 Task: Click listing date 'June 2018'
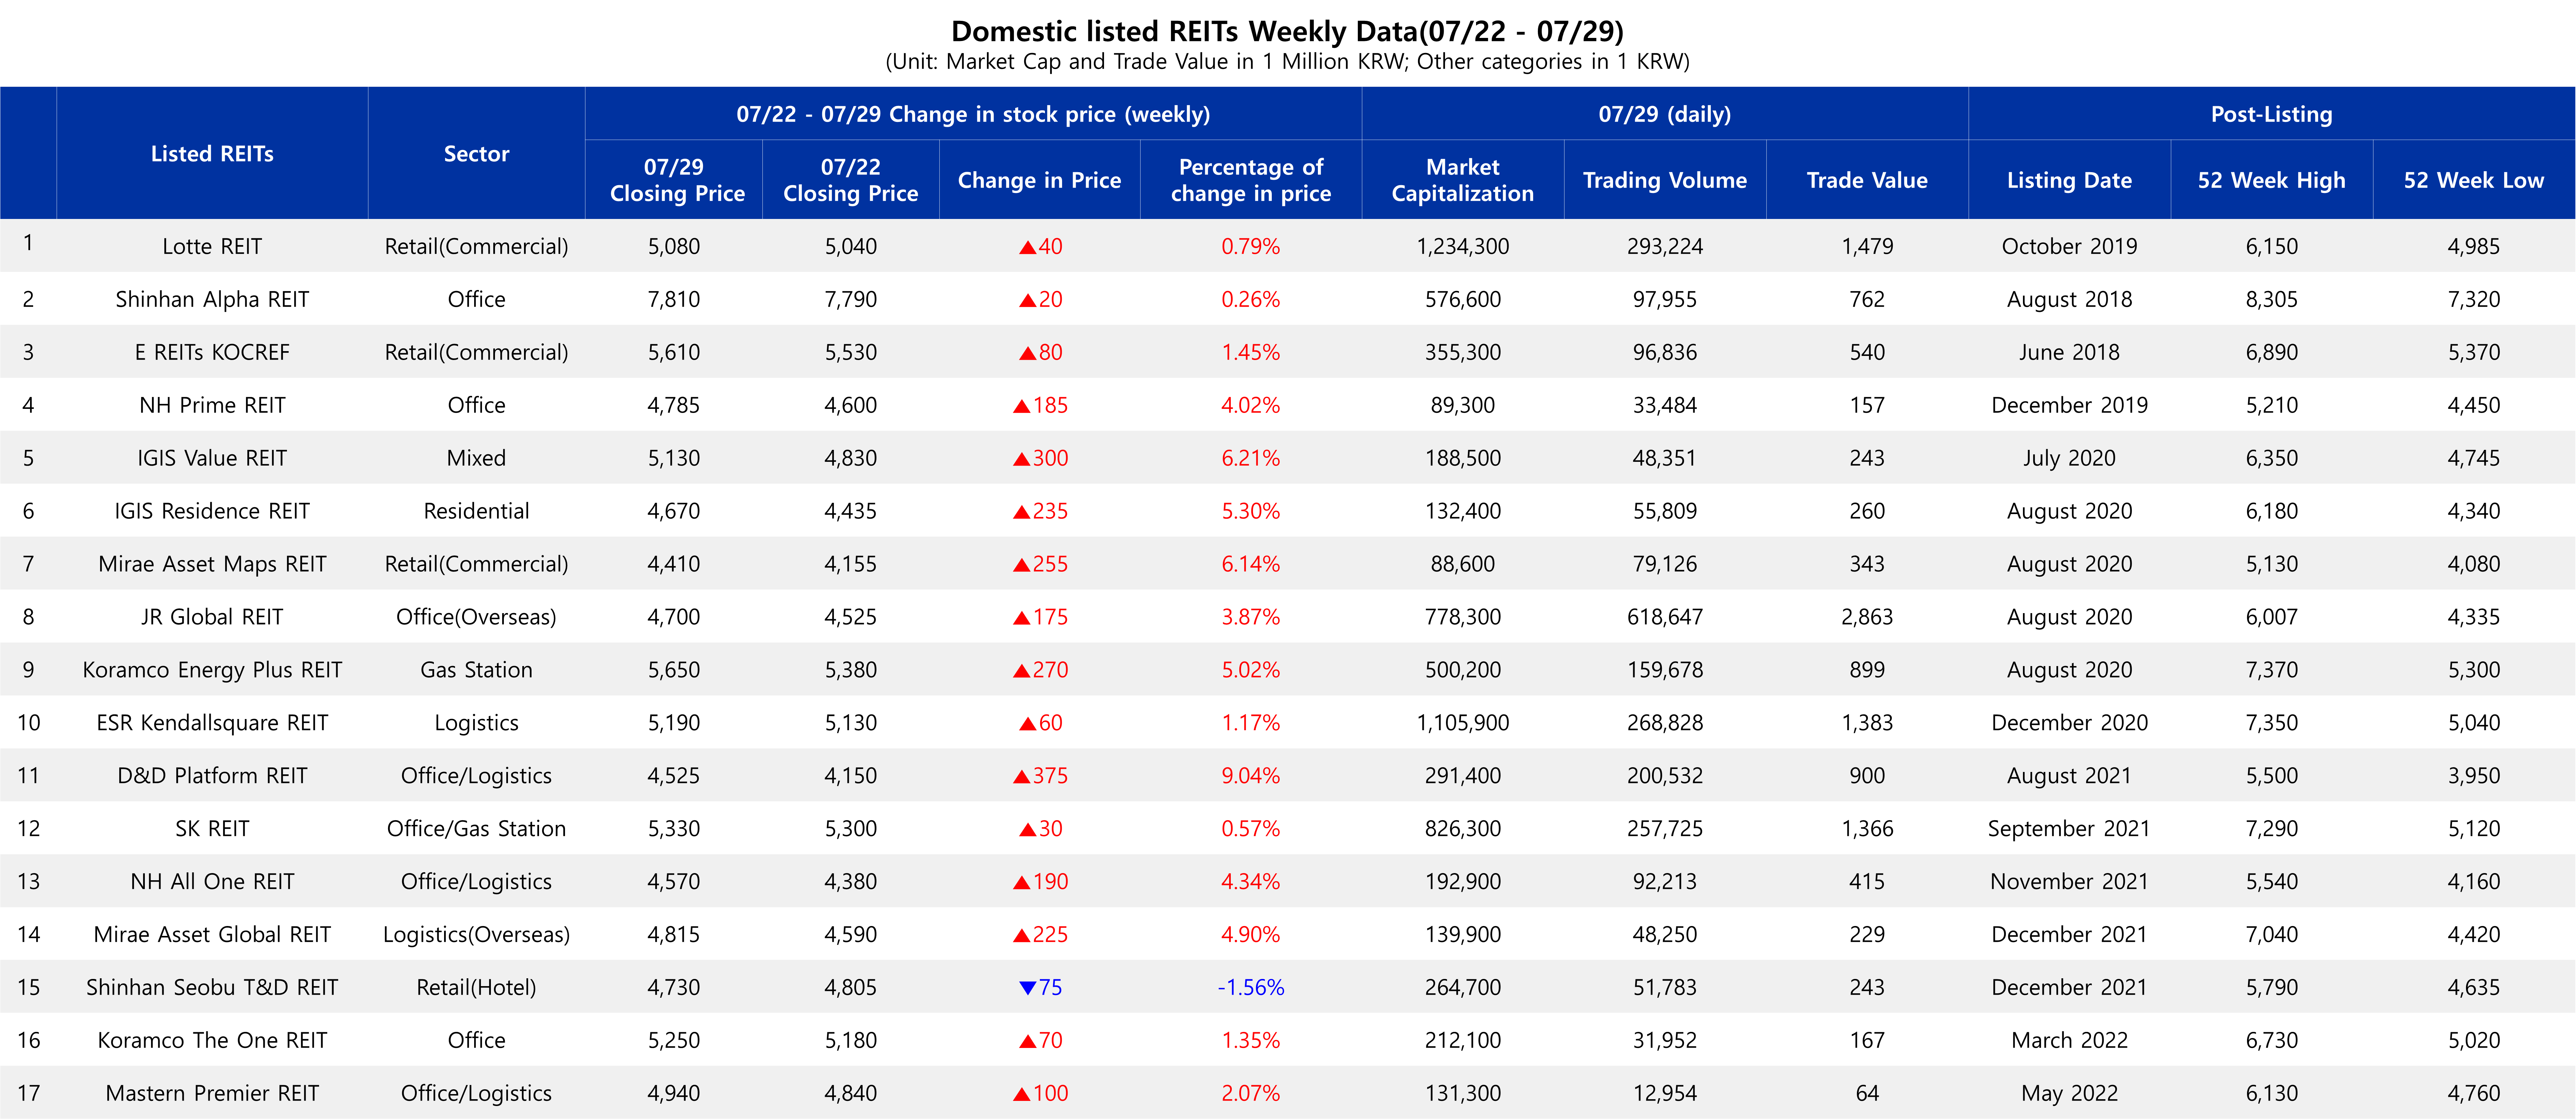pyautogui.click(x=2069, y=352)
